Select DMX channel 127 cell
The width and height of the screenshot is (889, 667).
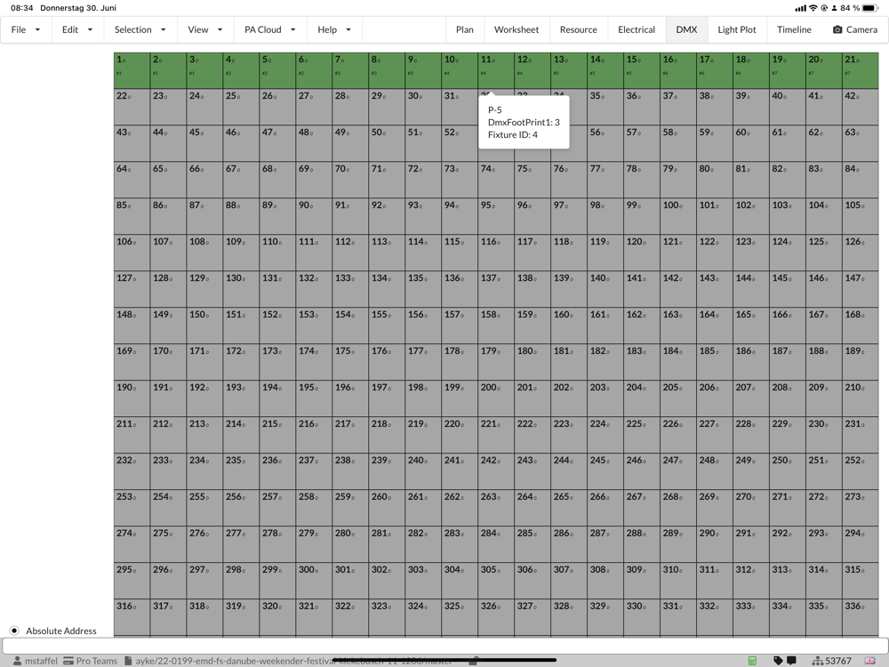coord(132,289)
